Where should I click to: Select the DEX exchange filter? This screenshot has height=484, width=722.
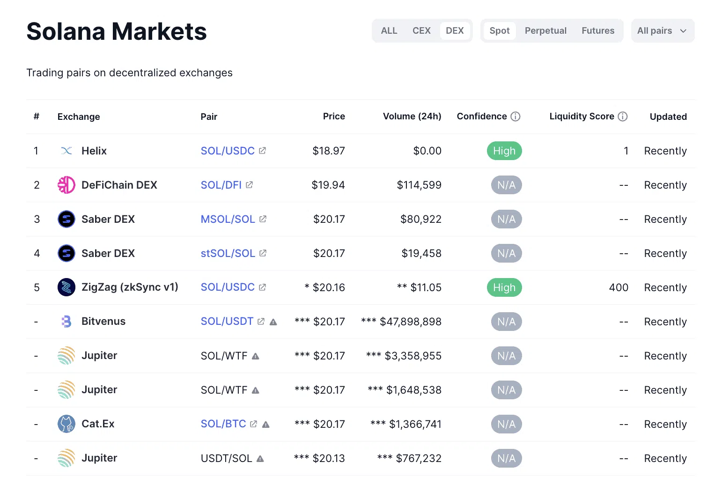click(455, 31)
